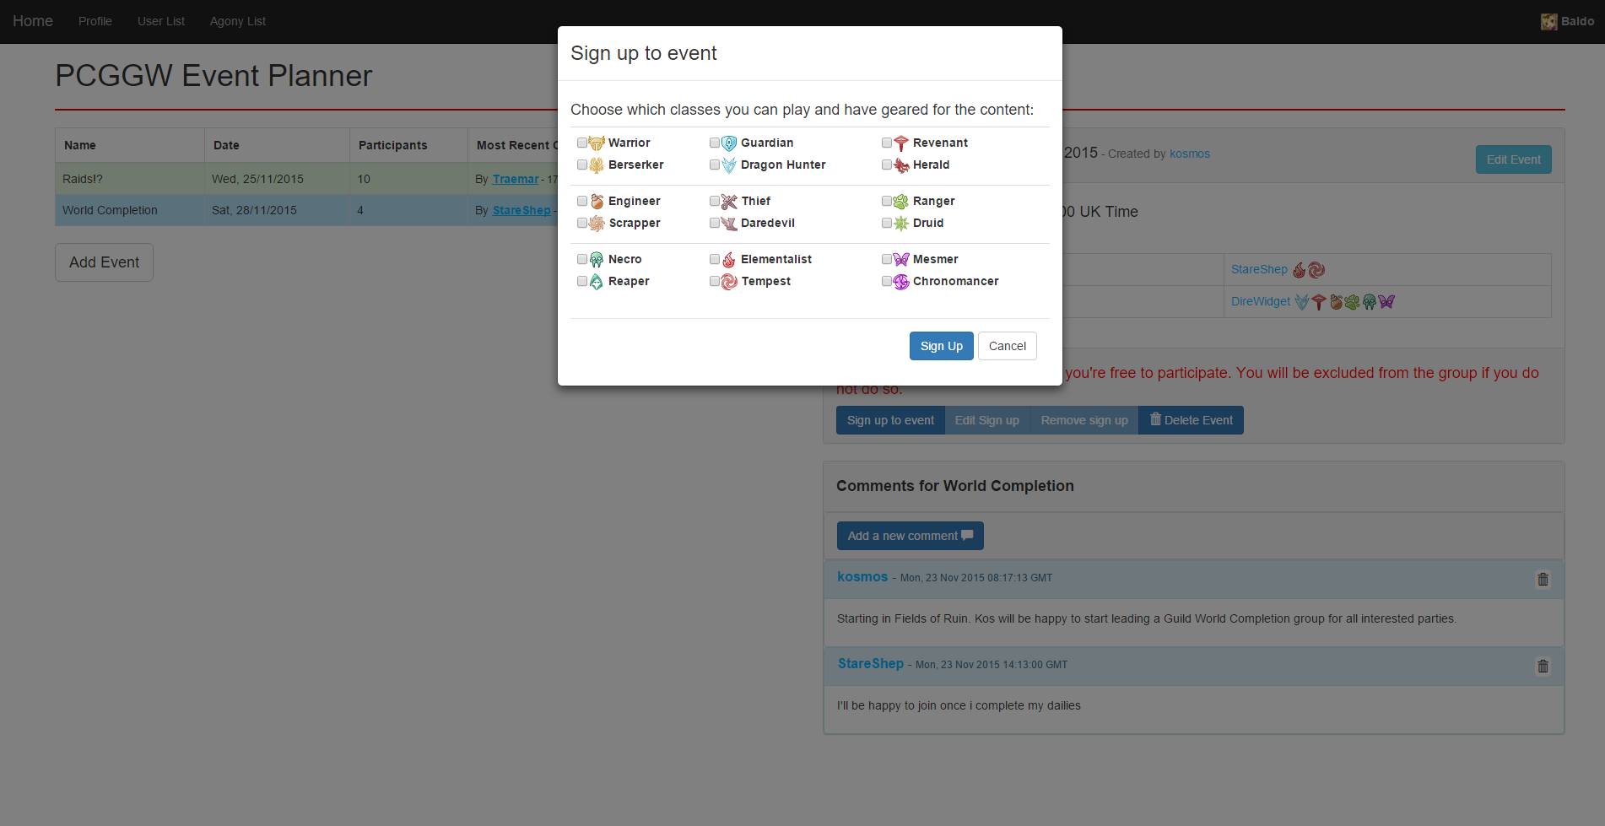Enable the Berserker checkbox
This screenshot has height=826, width=1605.
point(582,165)
